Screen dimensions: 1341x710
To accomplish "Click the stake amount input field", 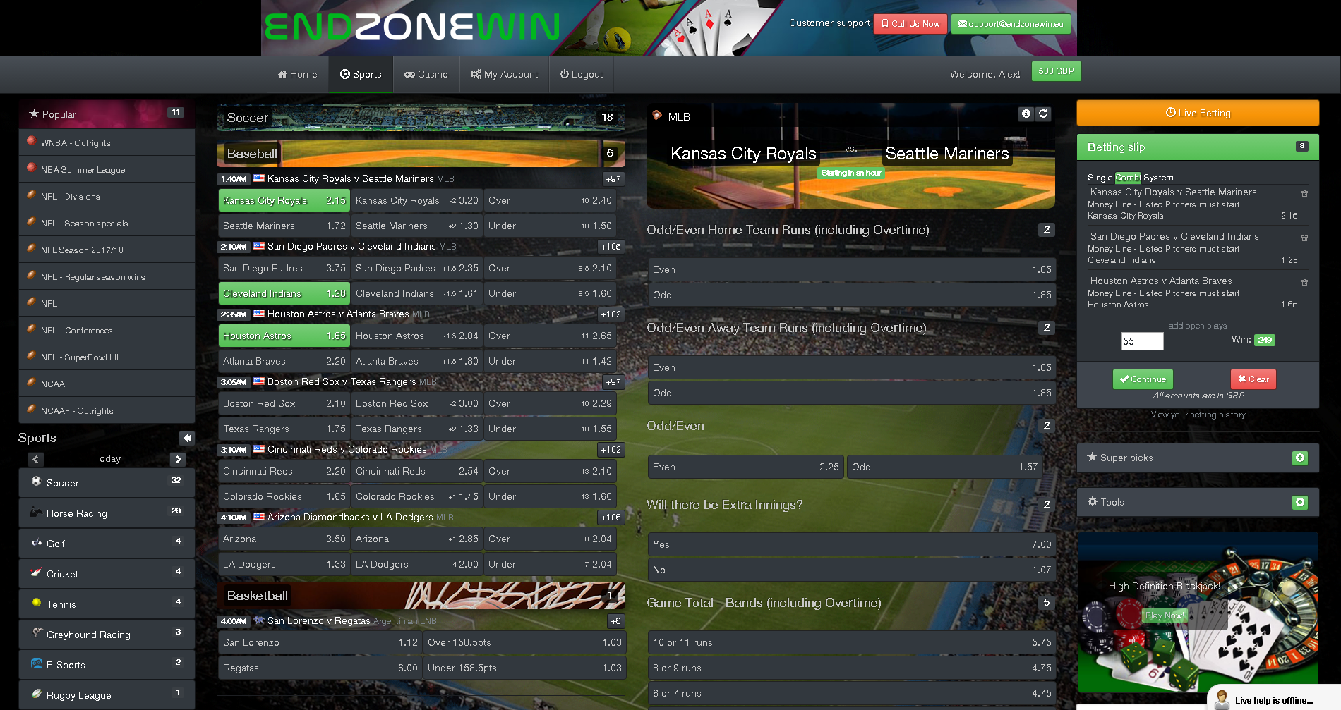I will (x=1141, y=341).
